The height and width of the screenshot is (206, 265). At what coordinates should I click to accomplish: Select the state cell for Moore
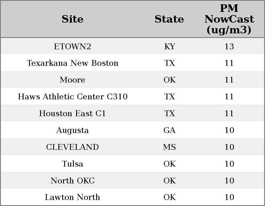(x=169, y=80)
